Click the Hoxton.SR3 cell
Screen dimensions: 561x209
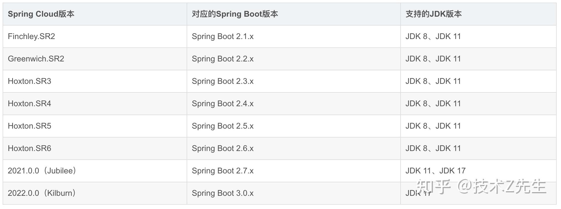(x=29, y=81)
